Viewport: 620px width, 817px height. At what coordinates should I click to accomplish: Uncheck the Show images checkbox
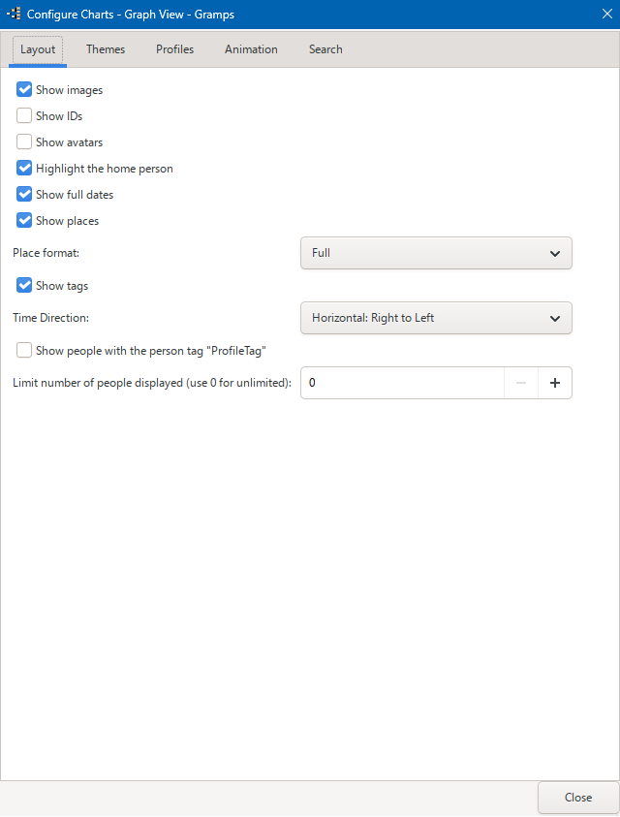(x=24, y=89)
